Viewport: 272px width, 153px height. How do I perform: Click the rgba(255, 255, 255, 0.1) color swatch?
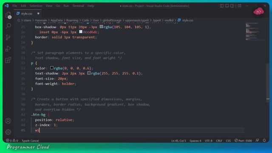point(89,73)
